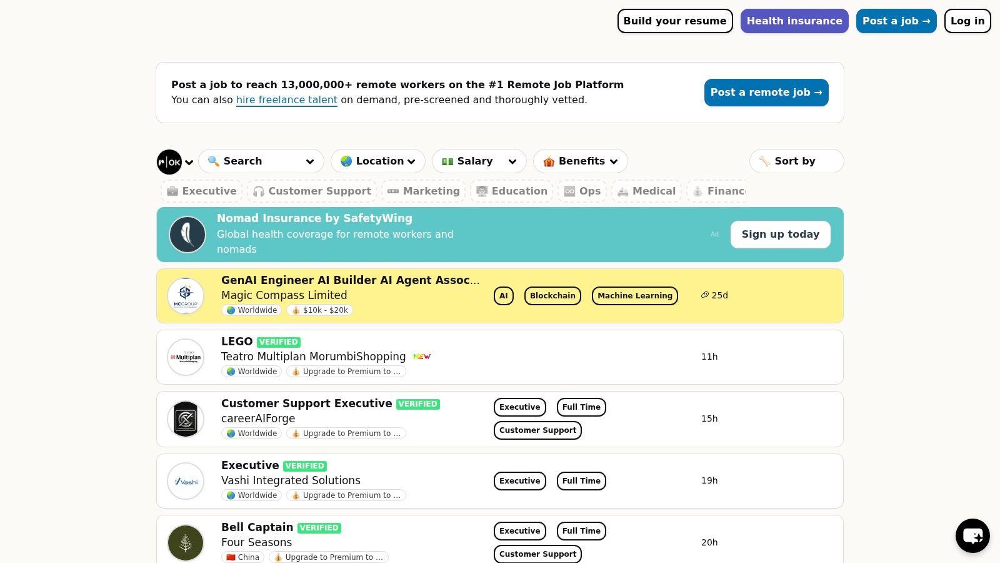Click Executive tag on careerAIForge listing

(x=520, y=407)
